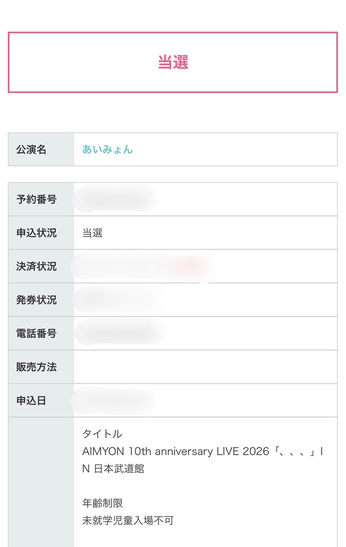This screenshot has width=346, height=547.
Task: Select the 申込状況 label cell
Action: click(x=41, y=233)
